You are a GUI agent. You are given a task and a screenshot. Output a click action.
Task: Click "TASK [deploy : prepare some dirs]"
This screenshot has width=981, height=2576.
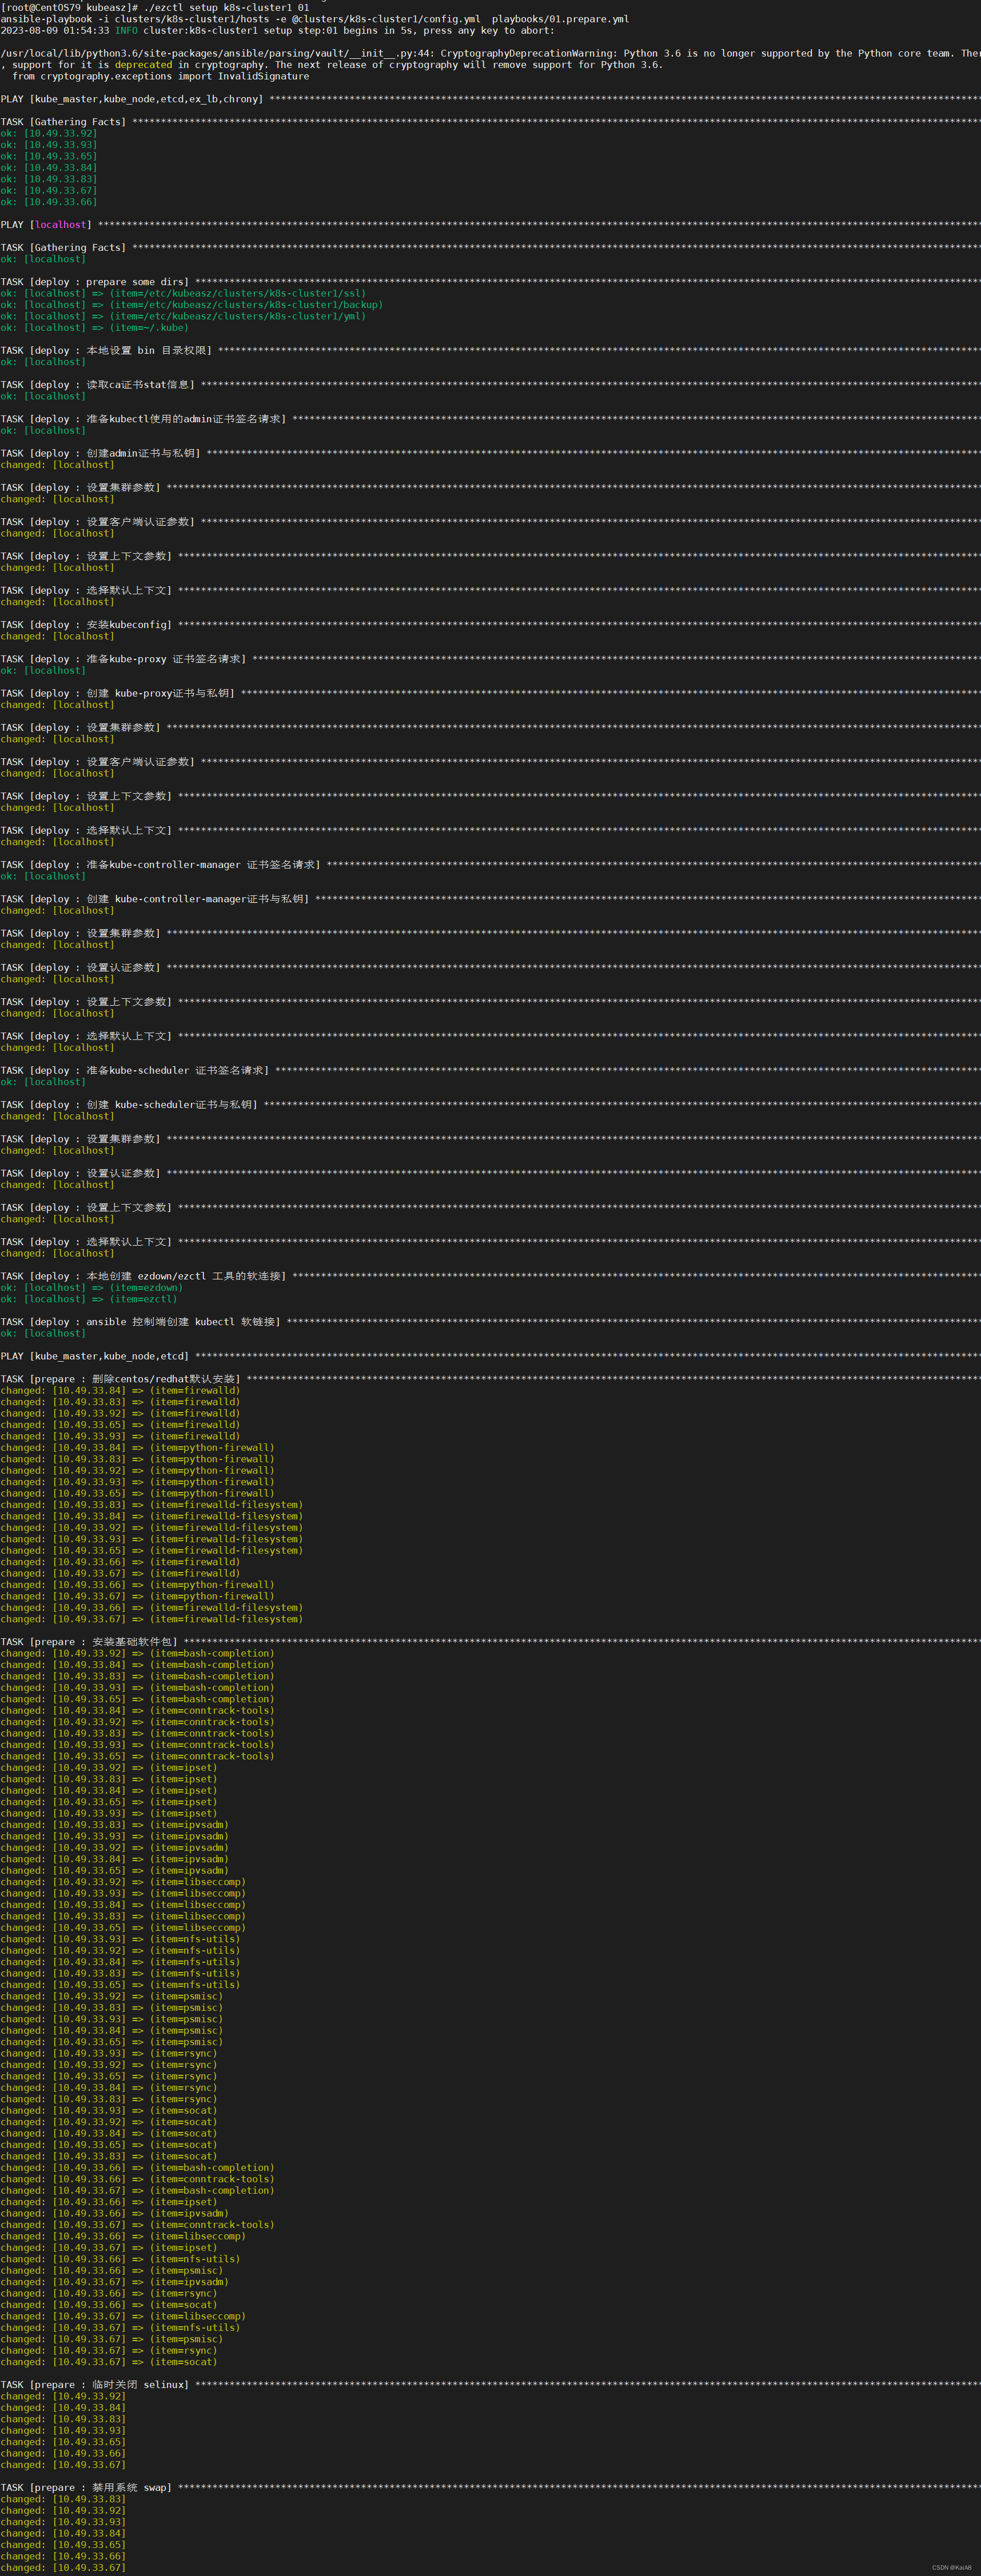95,282
